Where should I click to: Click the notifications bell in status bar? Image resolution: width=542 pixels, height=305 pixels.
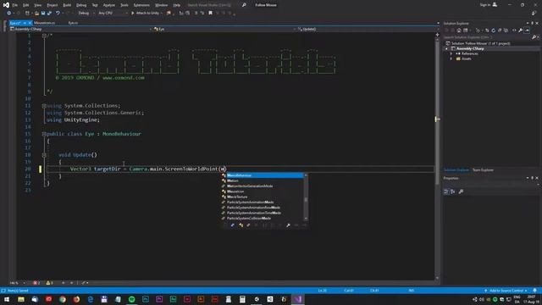(x=534, y=291)
